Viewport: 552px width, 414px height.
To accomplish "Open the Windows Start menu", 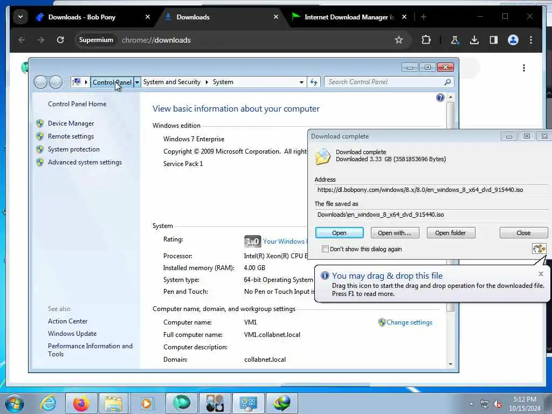I will coord(14,403).
